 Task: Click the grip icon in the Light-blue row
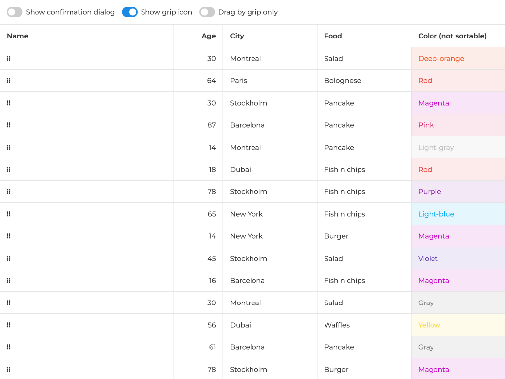(8, 214)
